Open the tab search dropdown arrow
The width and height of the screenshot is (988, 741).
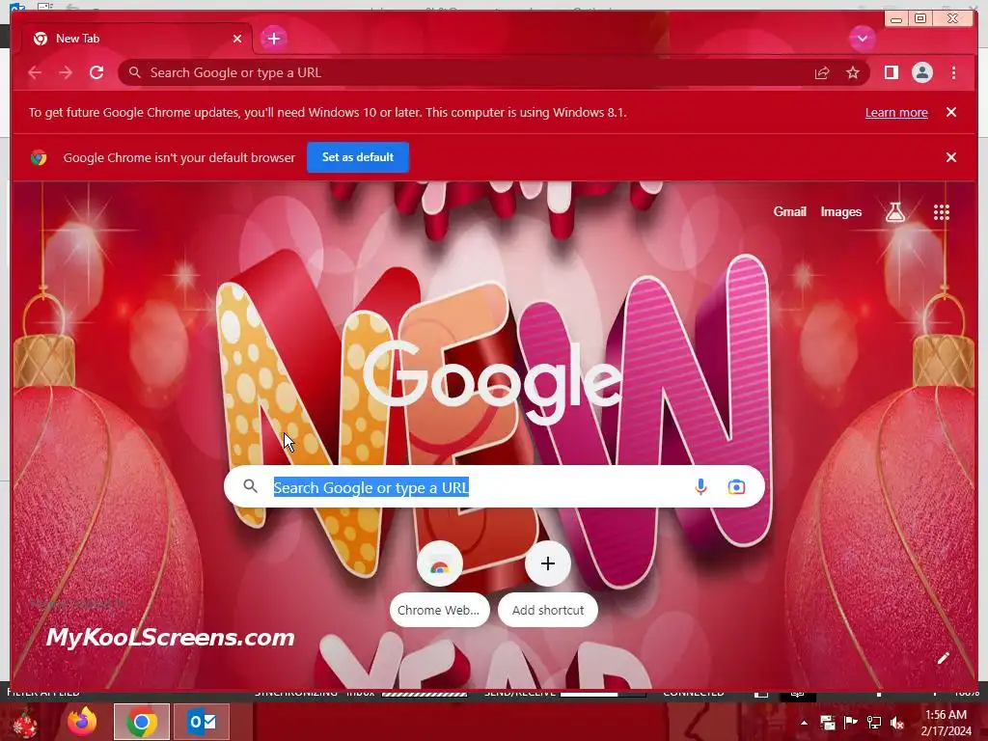tap(862, 39)
